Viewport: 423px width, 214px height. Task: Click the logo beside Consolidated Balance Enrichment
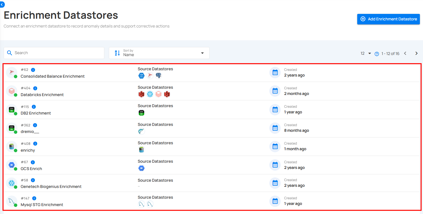[x=12, y=73]
